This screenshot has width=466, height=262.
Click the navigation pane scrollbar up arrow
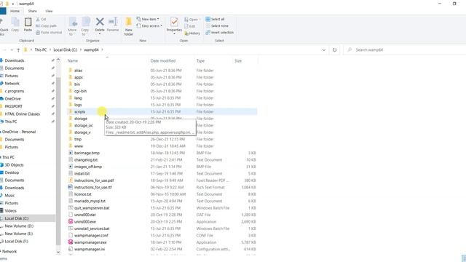pos(58,60)
